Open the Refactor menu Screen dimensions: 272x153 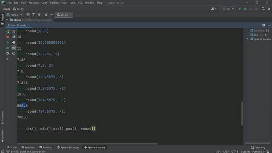[x=55, y=3]
